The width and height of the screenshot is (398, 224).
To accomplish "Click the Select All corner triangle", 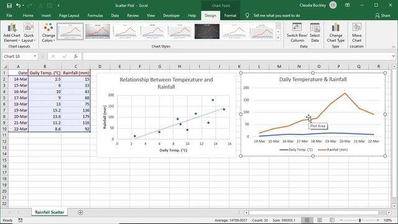I will point(5,67).
